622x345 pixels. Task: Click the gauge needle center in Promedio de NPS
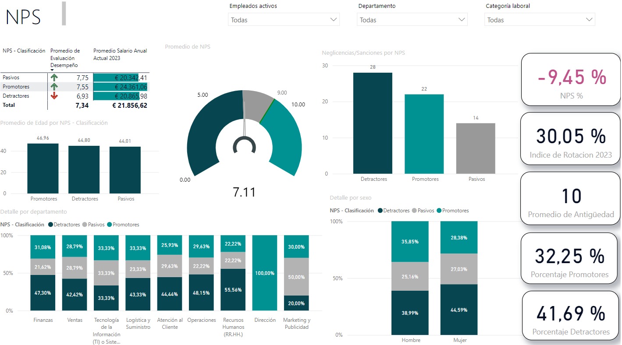coord(244,146)
